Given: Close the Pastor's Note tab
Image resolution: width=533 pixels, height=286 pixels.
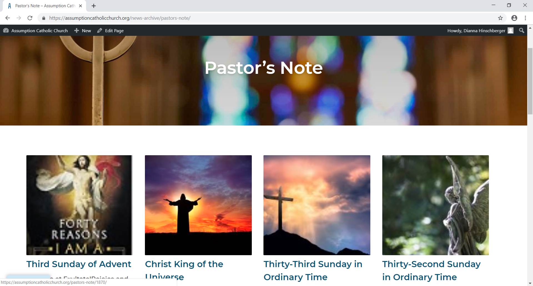Looking at the screenshot, I should pos(81,6).
